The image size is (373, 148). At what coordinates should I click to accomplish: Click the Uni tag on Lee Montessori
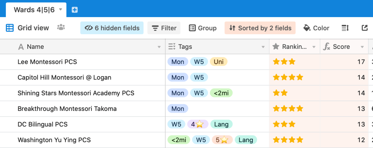[x=219, y=62]
